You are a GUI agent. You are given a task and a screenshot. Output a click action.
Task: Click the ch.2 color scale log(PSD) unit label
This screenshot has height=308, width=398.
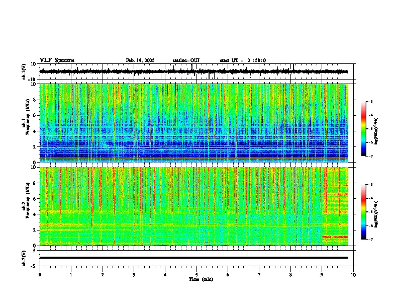(376, 214)
